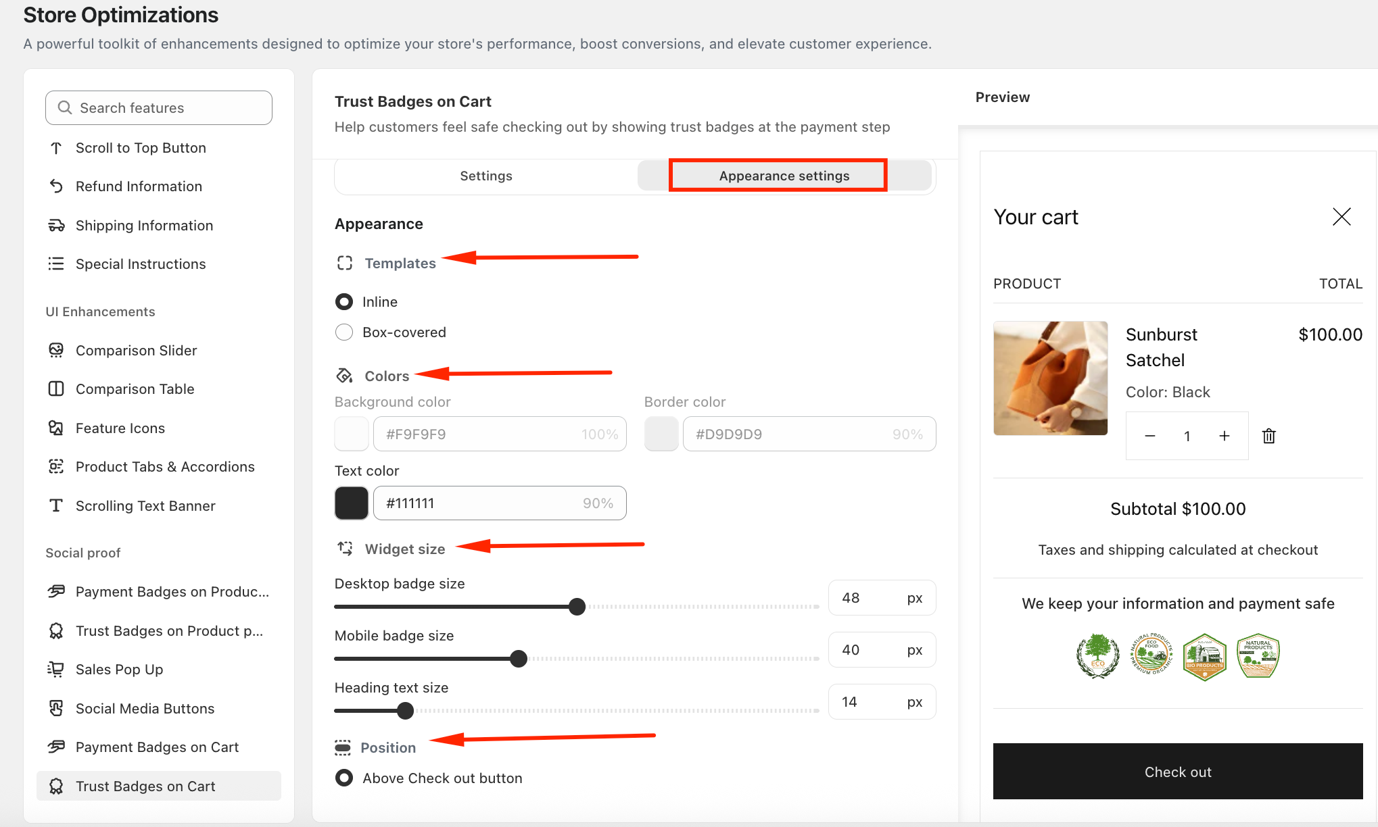
Task: Open Payment Badges on Cart feature
Action: 157,747
